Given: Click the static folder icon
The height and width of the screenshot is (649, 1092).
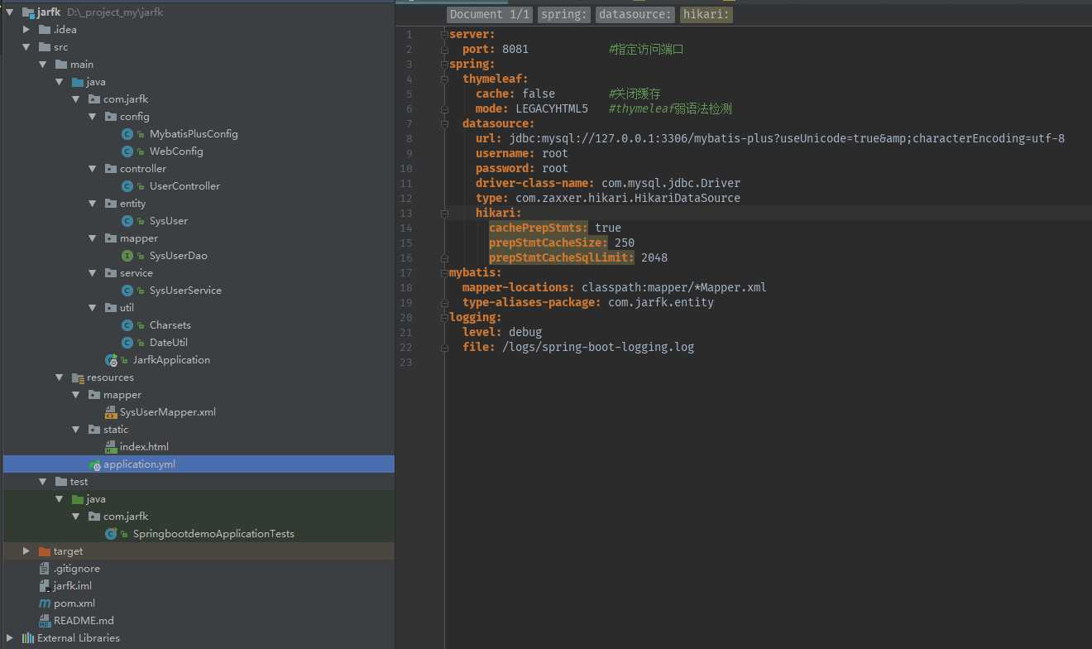Looking at the screenshot, I should pyautogui.click(x=94, y=430).
